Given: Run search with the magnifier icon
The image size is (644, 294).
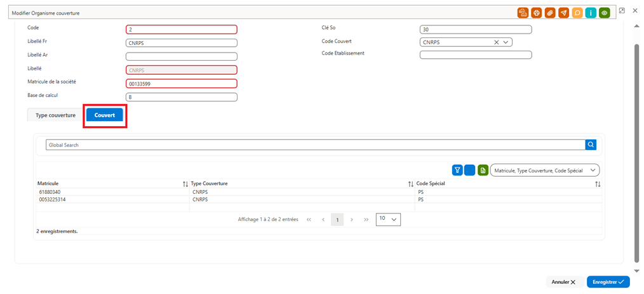Looking at the screenshot, I should coord(591,144).
